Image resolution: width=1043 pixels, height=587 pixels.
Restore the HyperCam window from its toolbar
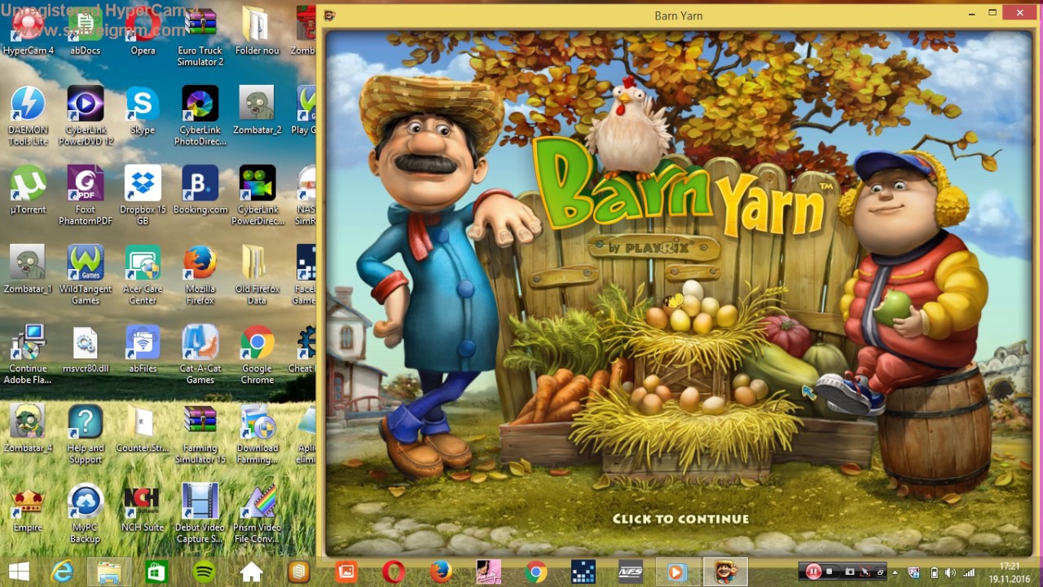880,572
